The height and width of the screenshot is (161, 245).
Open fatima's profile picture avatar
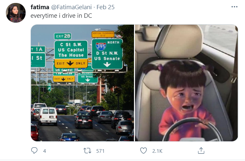point(15,13)
